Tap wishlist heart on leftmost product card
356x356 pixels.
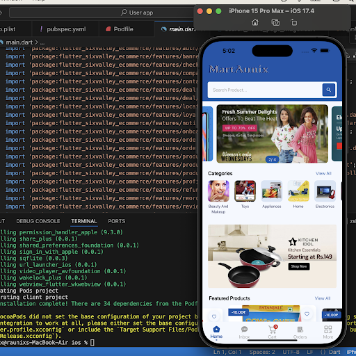pyautogui.click(x=214, y=316)
